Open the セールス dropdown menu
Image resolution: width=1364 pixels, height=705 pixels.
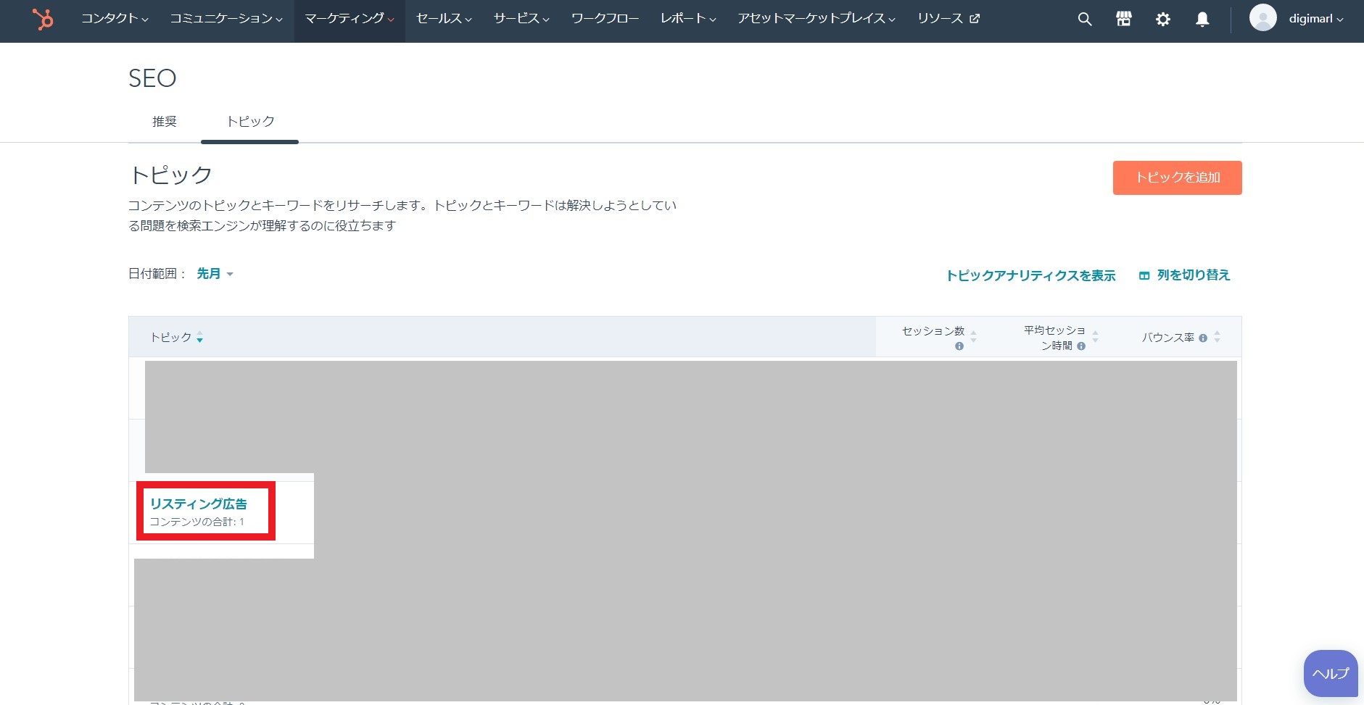444,19
